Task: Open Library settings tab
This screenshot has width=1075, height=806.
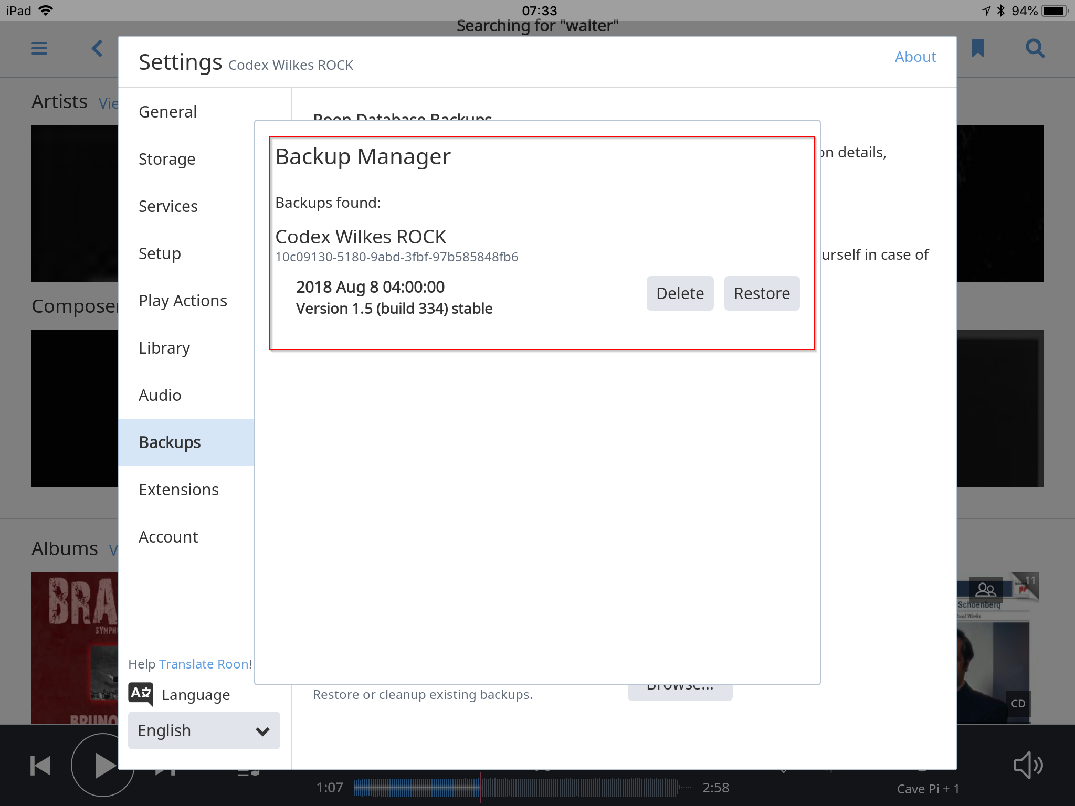Action: pos(186,348)
